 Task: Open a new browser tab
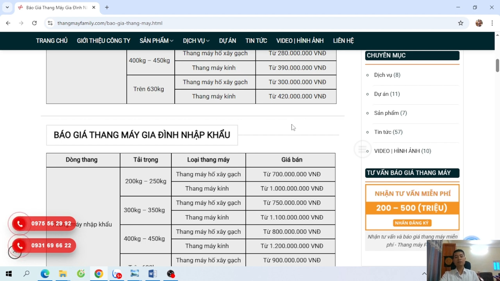(x=107, y=7)
